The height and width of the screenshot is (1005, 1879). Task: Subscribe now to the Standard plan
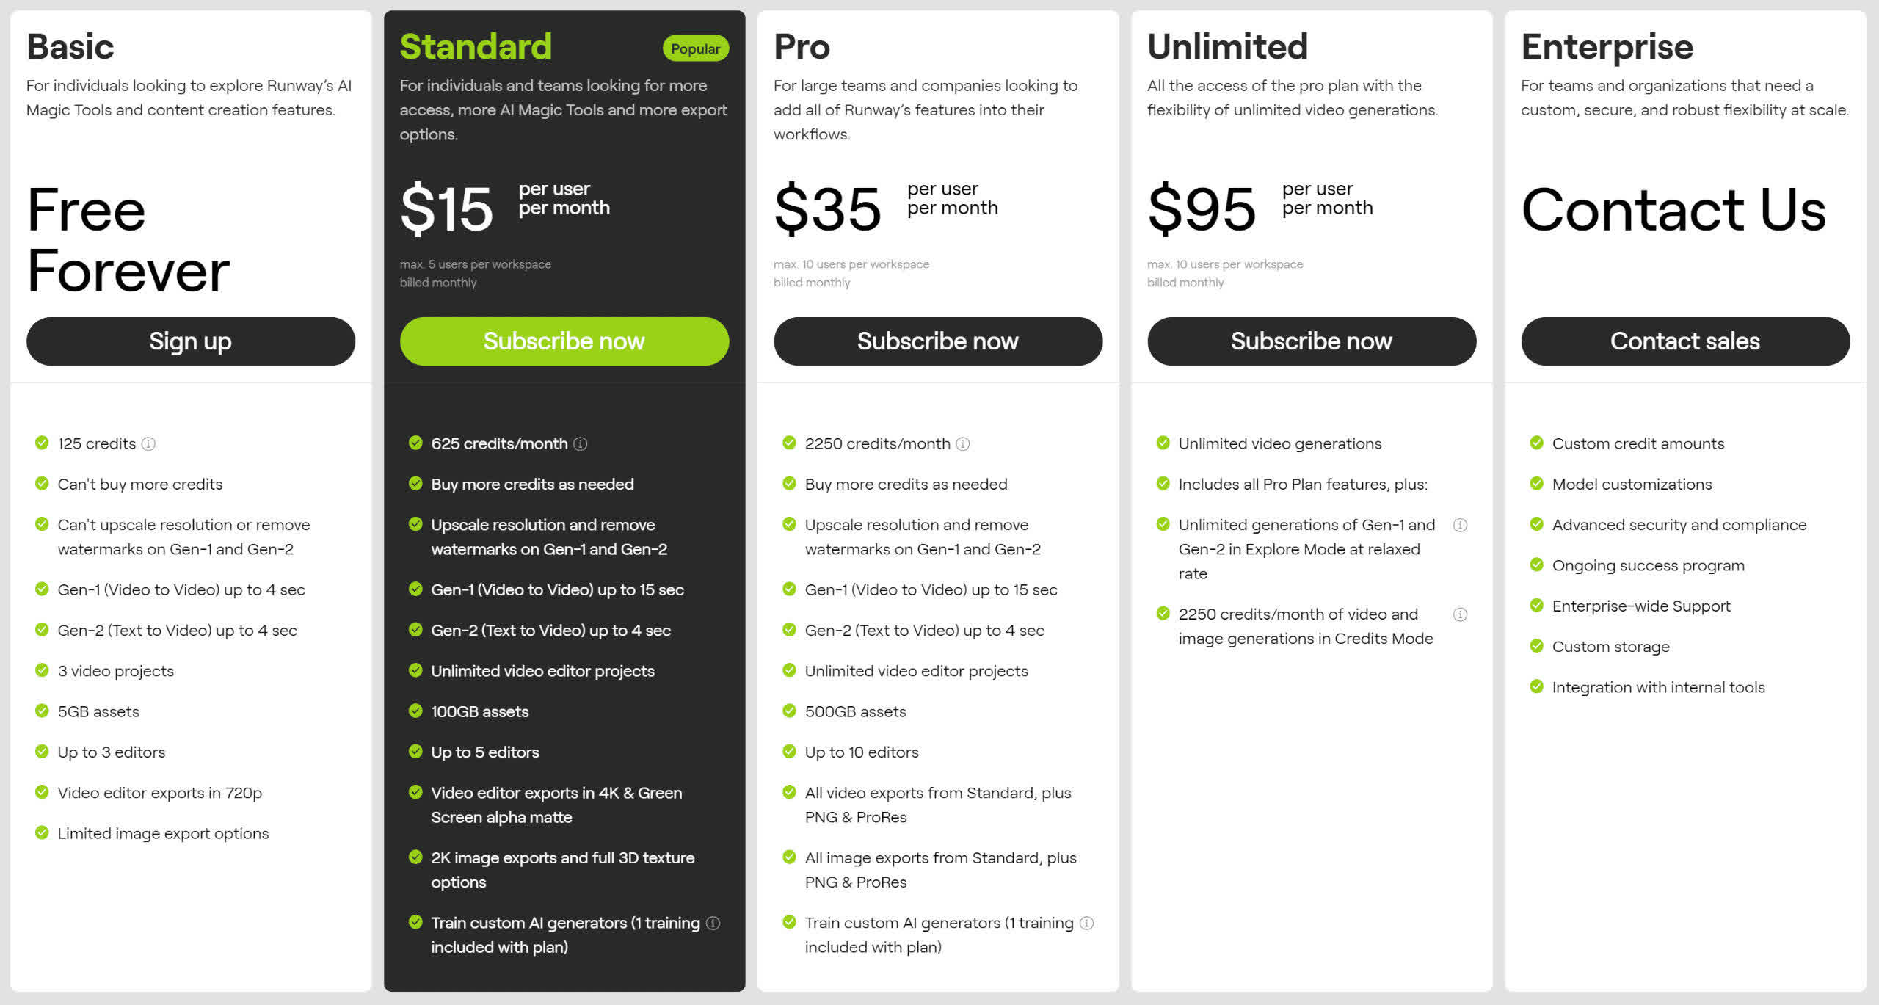pyautogui.click(x=564, y=341)
